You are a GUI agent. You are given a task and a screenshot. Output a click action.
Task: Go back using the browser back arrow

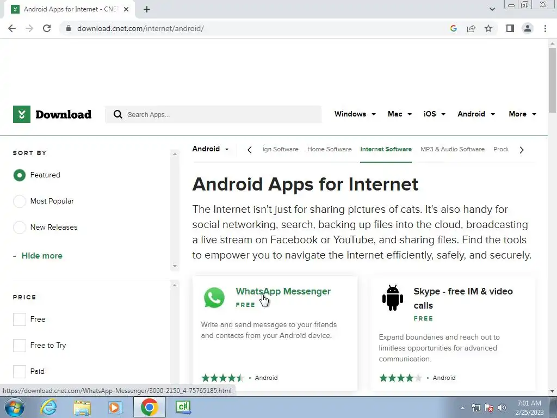click(12, 28)
